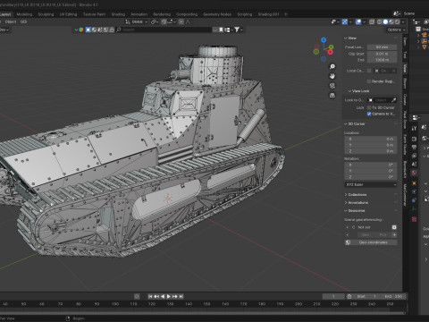Click the bookmark icon beside search field
This screenshot has height=322, width=429.
click(221, 30)
